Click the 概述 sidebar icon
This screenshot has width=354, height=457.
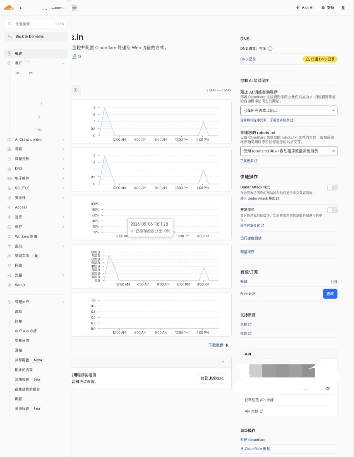(x=10, y=54)
